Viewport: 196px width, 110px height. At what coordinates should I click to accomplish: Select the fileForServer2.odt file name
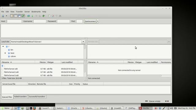coord(11,72)
